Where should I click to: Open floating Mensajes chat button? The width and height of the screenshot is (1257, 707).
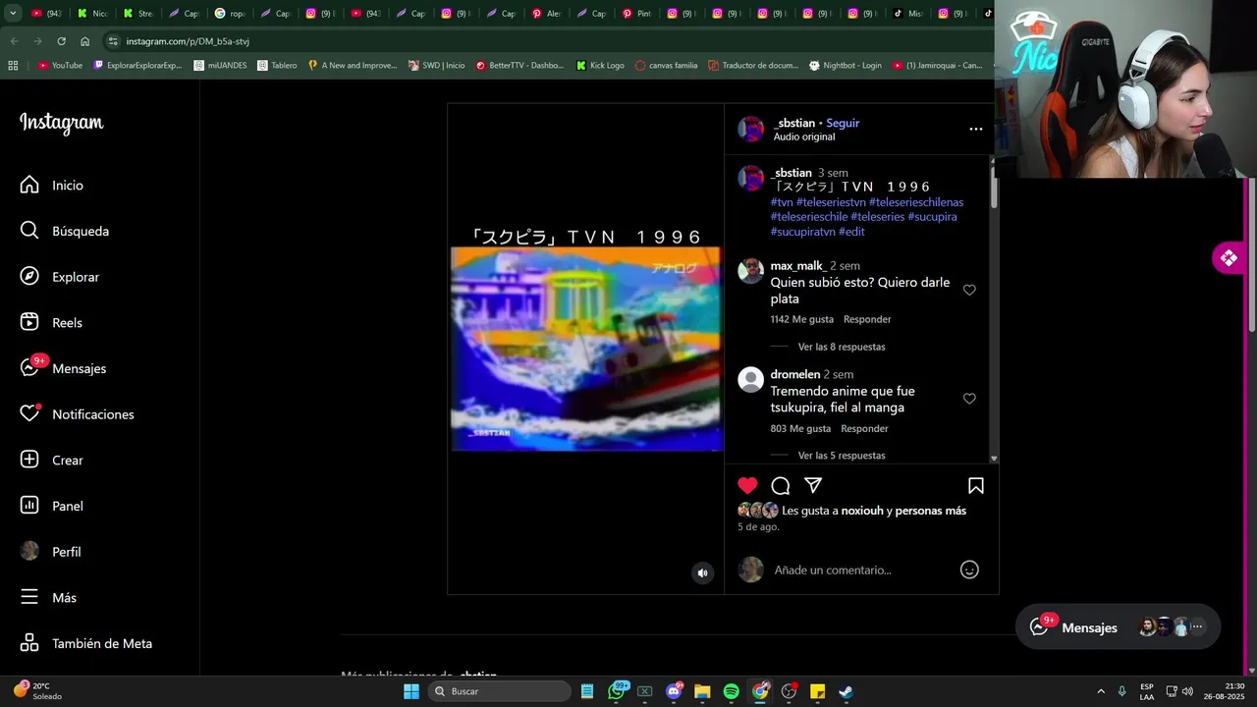tap(1118, 626)
